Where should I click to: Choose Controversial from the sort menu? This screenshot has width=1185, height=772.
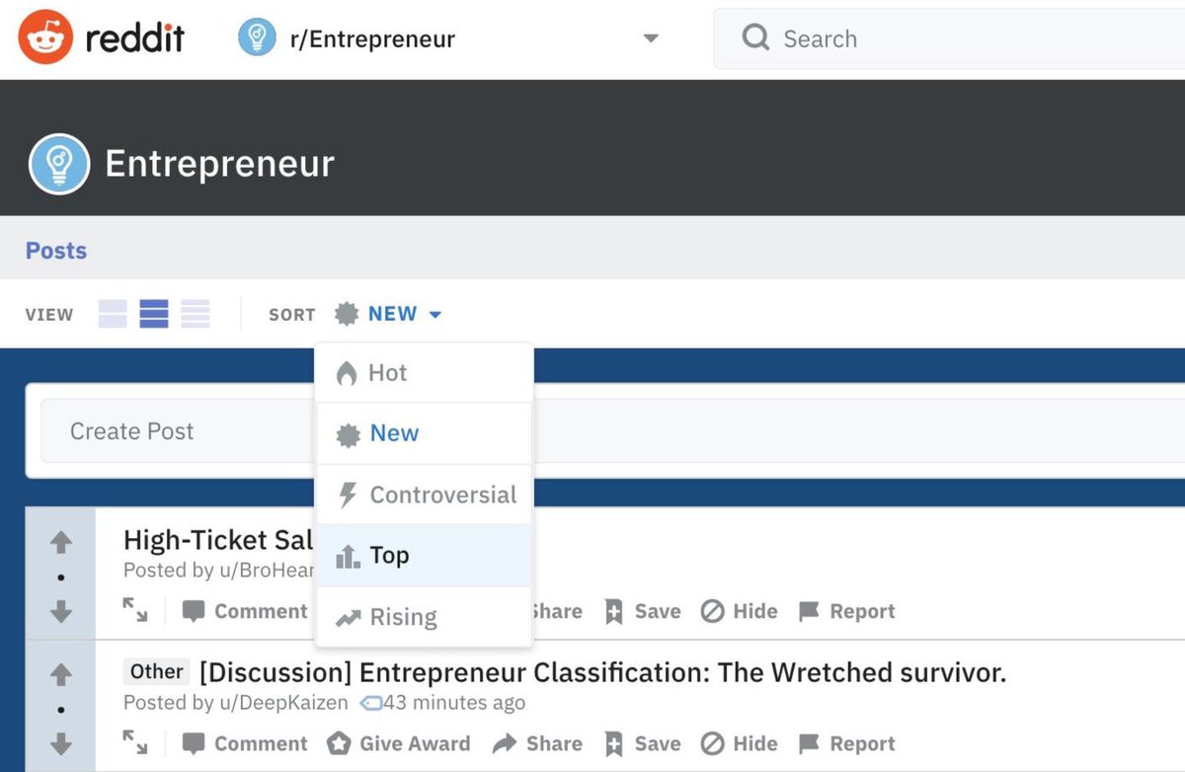[x=424, y=495]
